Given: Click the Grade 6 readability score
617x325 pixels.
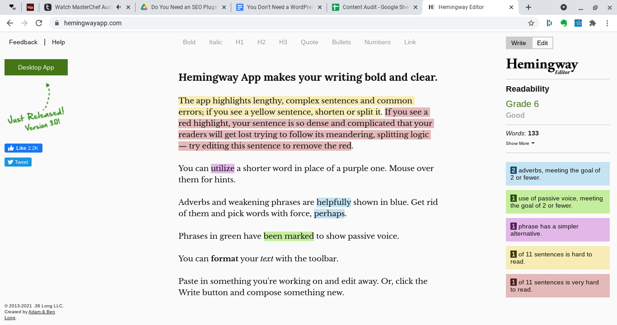Looking at the screenshot, I should point(522,104).
